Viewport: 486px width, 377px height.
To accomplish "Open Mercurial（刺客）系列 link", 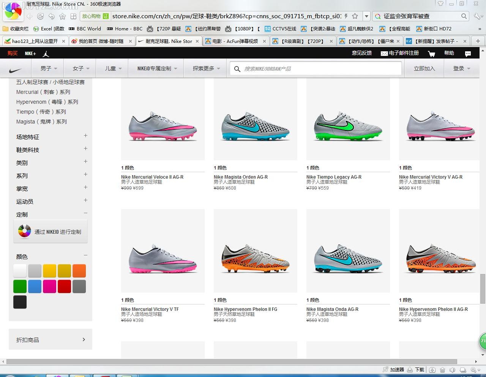I will [43, 92].
